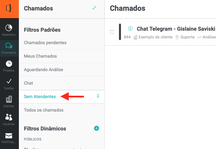The height and width of the screenshot is (149, 216).
Task: Open the Chat filter
Action: (x=29, y=83)
